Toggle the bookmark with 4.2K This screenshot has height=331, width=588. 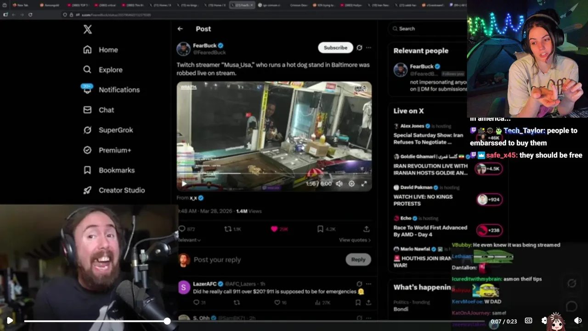(x=326, y=229)
